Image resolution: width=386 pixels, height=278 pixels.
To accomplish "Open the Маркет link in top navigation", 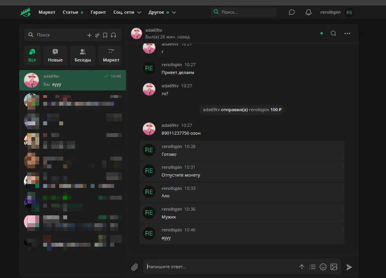I will 47,12.
